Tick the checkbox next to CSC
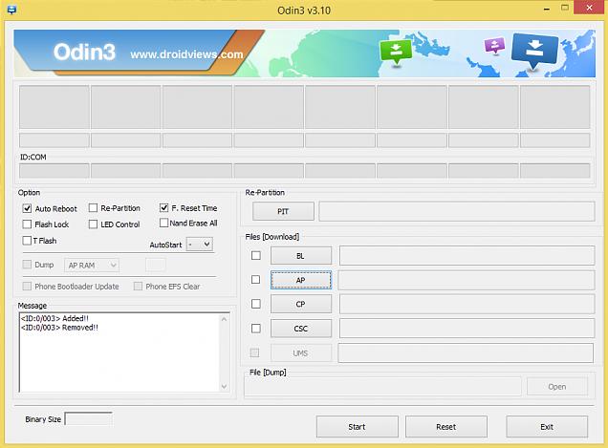608x448 pixels. 256,329
